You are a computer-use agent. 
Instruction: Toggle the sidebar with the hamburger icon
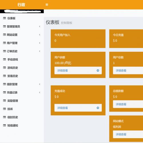tap(47, 5)
